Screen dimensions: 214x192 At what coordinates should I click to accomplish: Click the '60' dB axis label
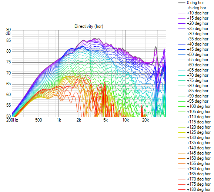coord(9,95)
